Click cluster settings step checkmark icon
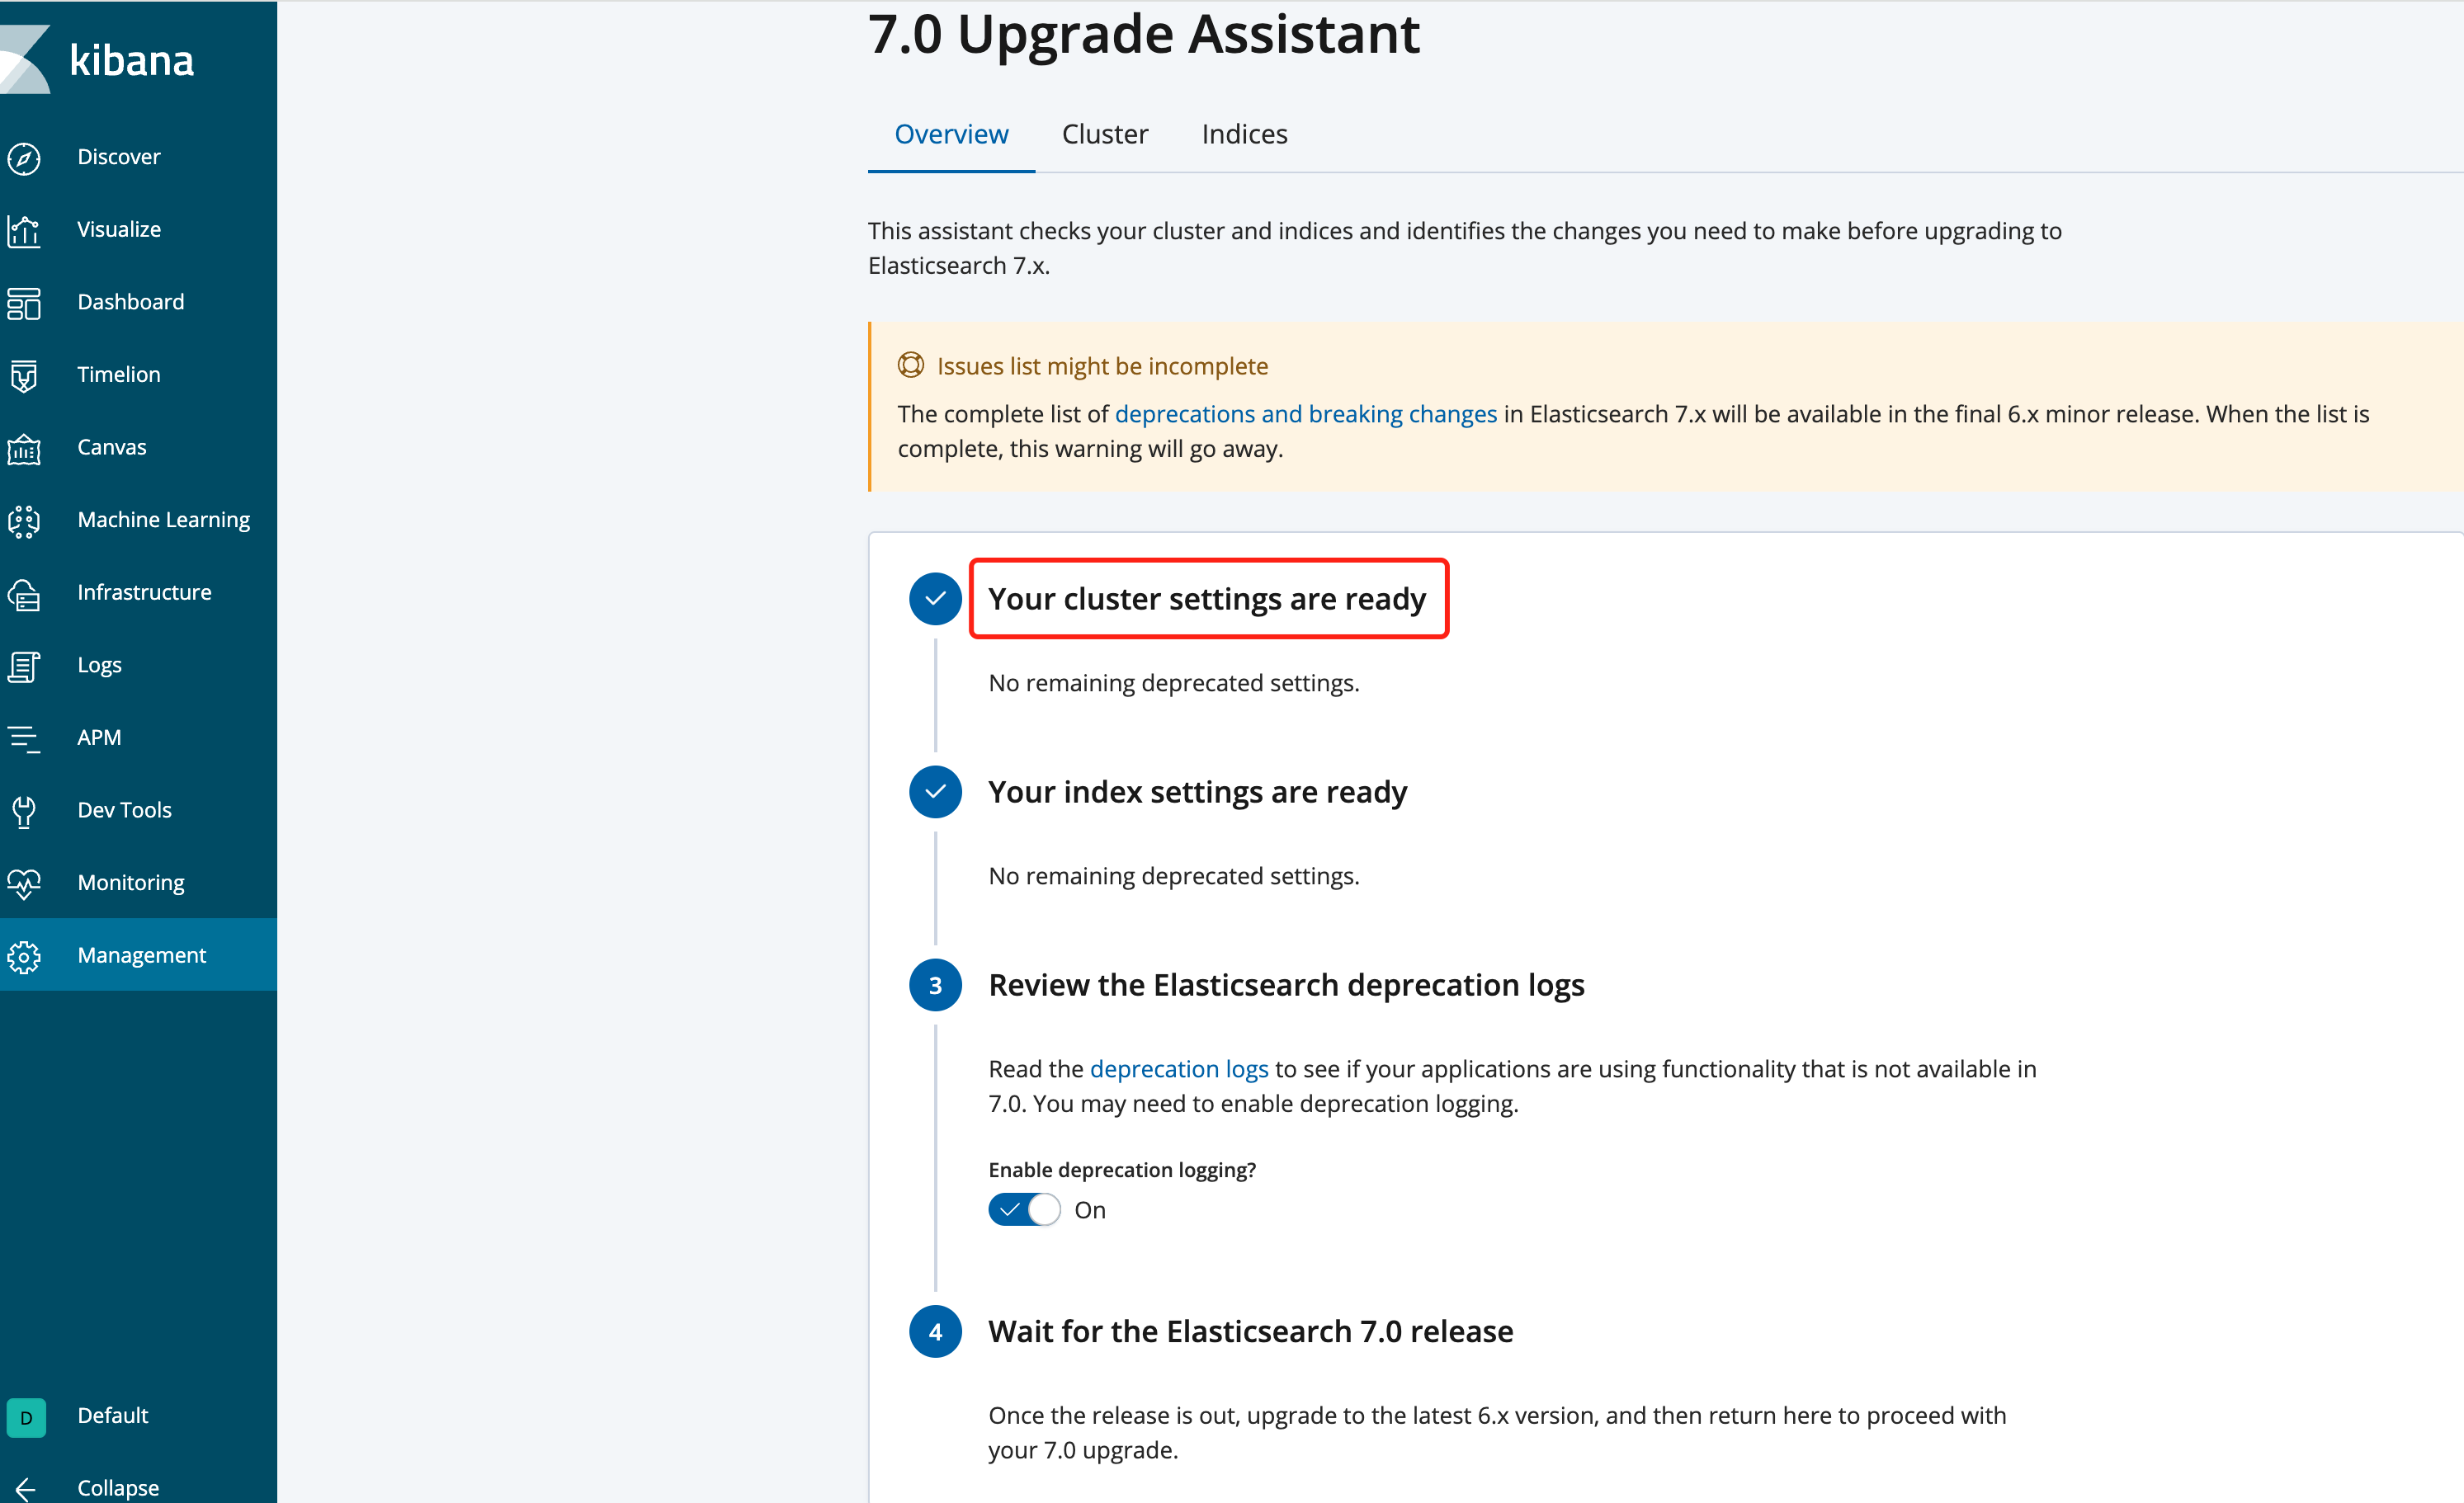The image size is (2464, 1503). click(x=935, y=598)
